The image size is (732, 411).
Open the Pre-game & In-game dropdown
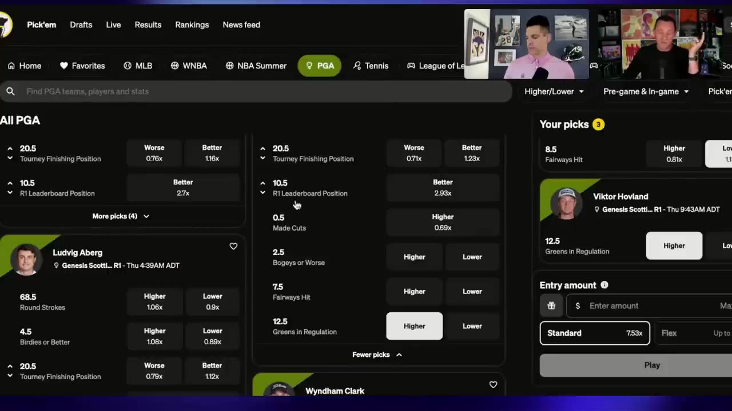[x=646, y=91]
